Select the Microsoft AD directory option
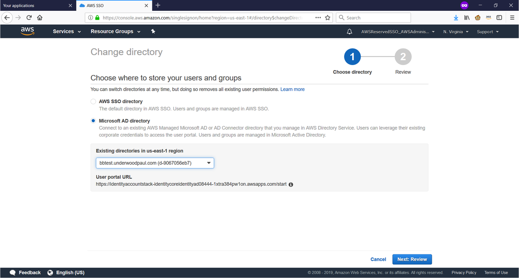This screenshot has width=519, height=278. pos(93,121)
